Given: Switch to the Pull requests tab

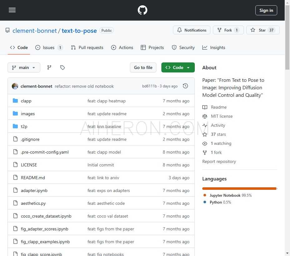Looking at the screenshot, I should coord(87,47).
